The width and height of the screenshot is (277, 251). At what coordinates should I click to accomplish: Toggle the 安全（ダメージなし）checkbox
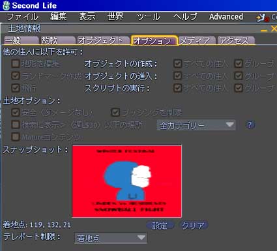[x=16, y=112]
